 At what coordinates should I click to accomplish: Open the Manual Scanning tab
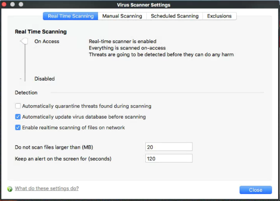click(122, 16)
